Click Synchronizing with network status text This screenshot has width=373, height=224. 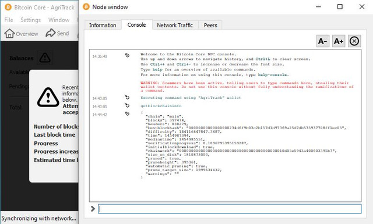coord(39,218)
